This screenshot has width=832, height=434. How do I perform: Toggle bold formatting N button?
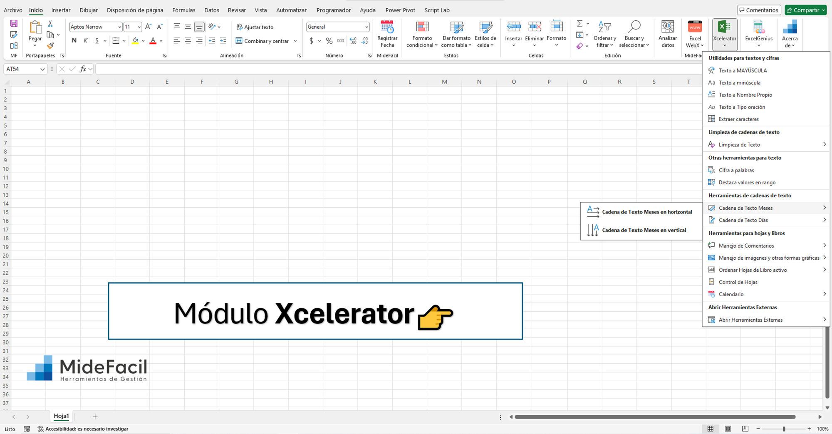click(x=74, y=41)
